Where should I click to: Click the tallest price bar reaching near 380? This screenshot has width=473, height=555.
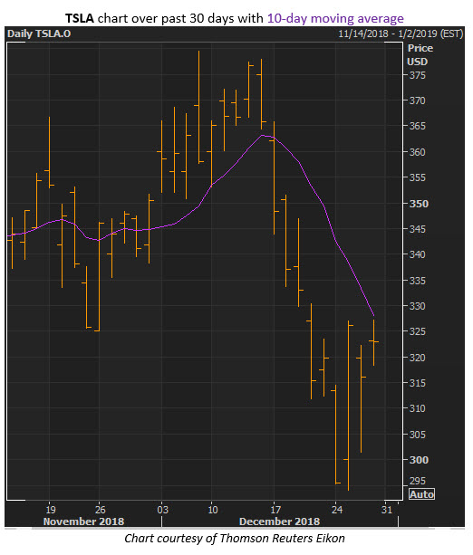click(198, 107)
